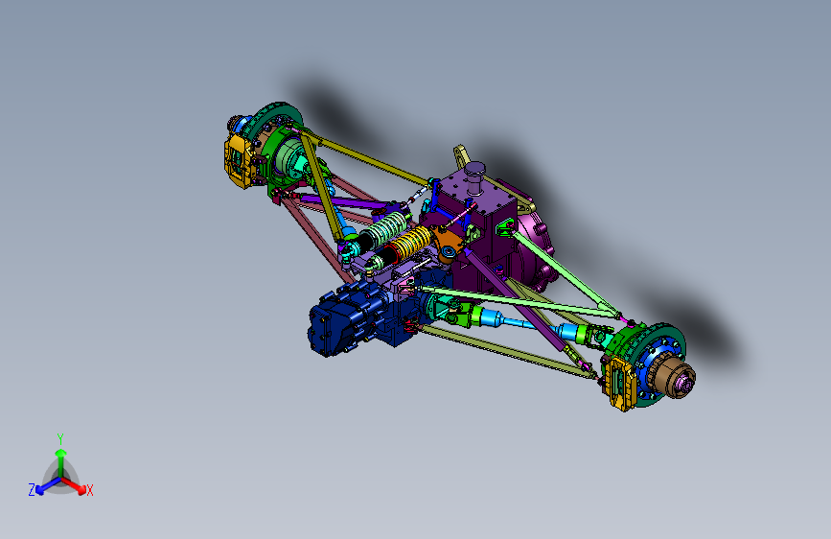This screenshot has width=831, height=539.
Task: Click the red X axis of orientation triad
Action: [74, 485]
